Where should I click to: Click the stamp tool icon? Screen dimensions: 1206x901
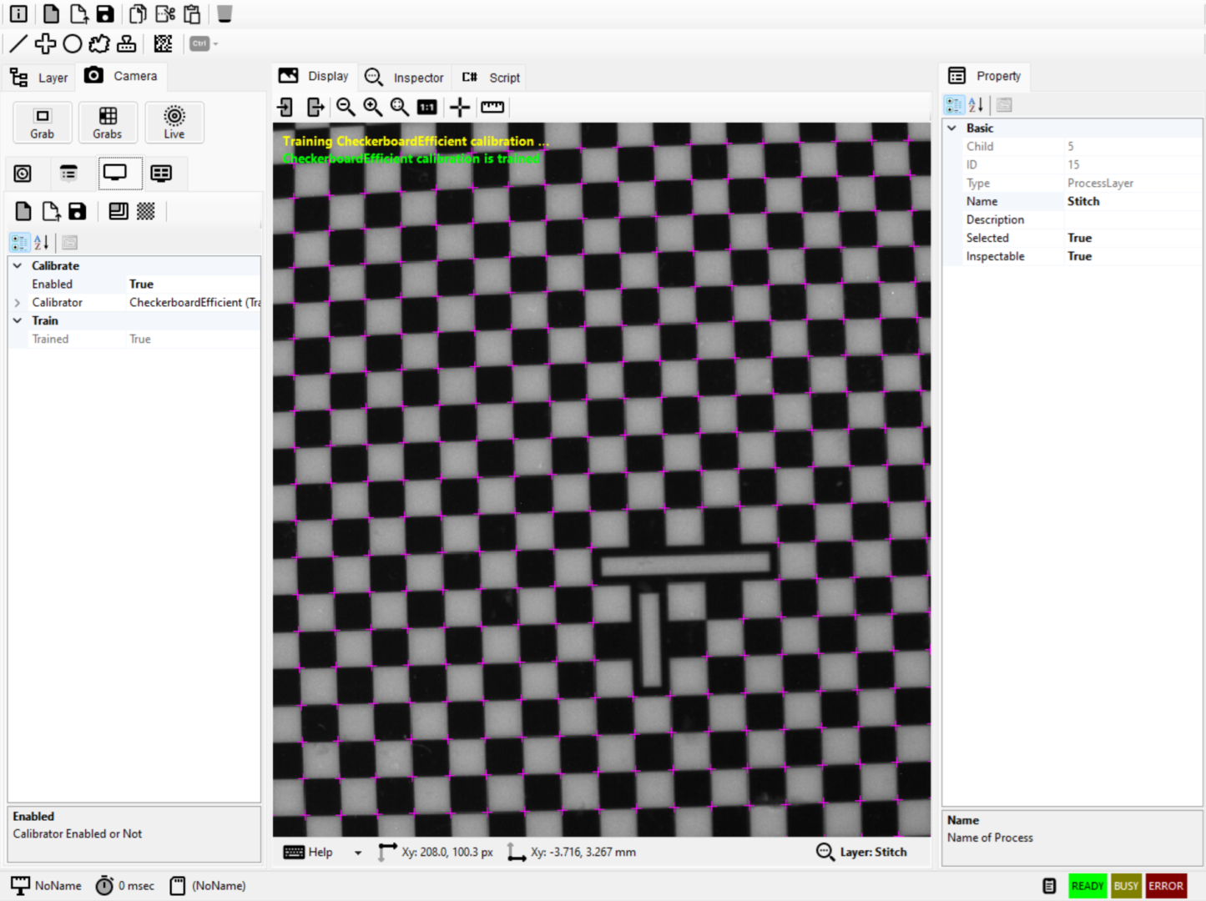(126, 43)
